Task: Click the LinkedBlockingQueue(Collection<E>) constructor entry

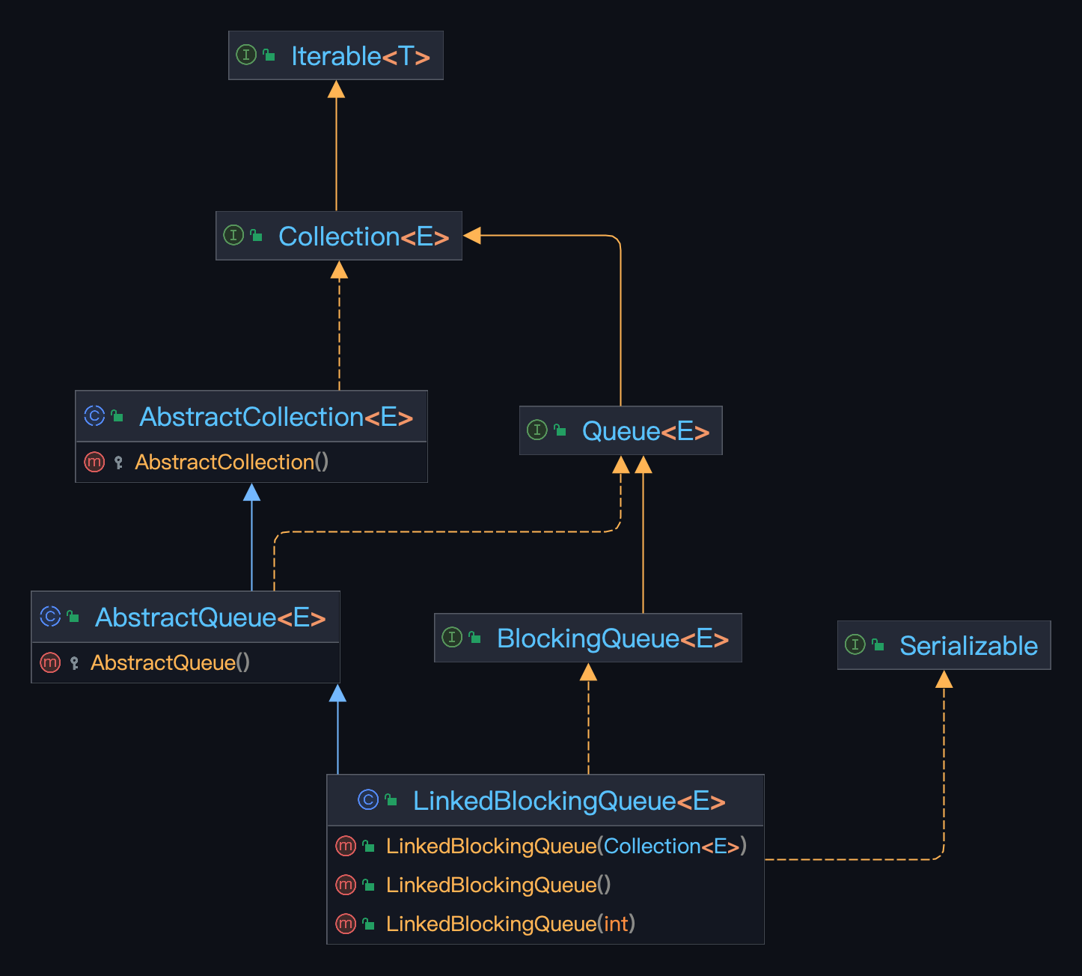Action: (x=565, y=846)
